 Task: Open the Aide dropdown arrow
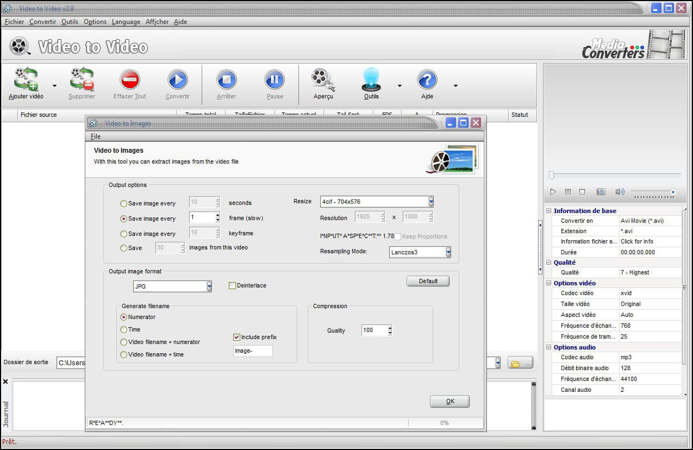(x=455, y=86)
